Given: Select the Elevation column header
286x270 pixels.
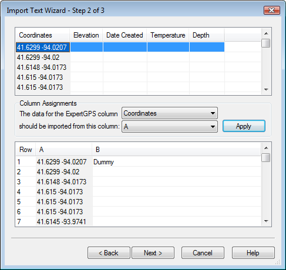Looking at the screenshot, I should tap(86, 35).
